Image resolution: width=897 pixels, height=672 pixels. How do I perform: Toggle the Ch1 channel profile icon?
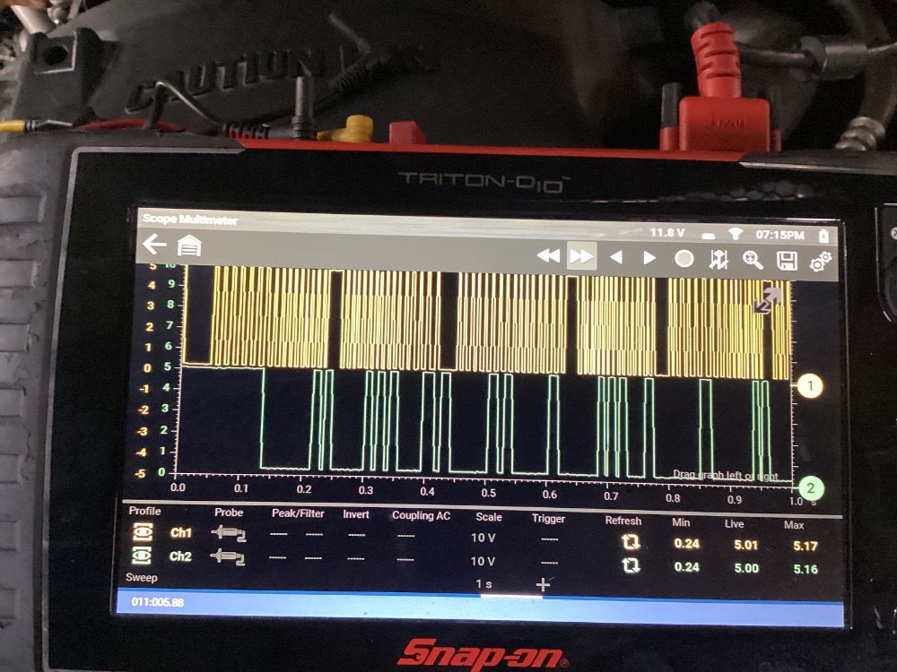point(141,532)
